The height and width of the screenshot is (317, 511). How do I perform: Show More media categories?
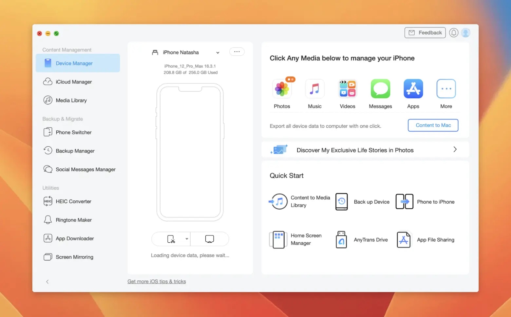coord(446,89)
